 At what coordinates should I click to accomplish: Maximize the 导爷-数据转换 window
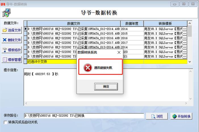pyautogui.click(x=184, y=4)
